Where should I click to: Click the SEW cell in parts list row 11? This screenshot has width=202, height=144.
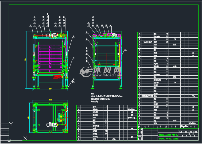193,96
